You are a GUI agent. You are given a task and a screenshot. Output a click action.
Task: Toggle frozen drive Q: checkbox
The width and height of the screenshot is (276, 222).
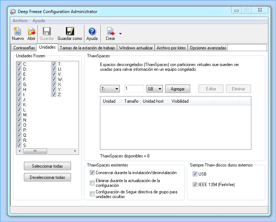tap(19, 135)
